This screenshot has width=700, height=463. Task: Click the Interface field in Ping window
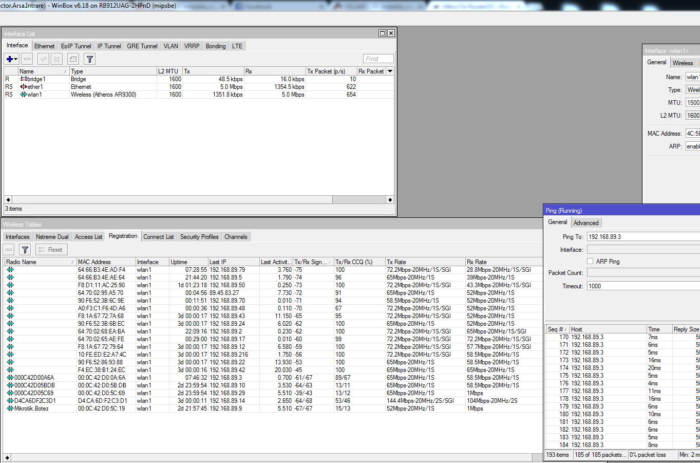[x=643, y=250]
